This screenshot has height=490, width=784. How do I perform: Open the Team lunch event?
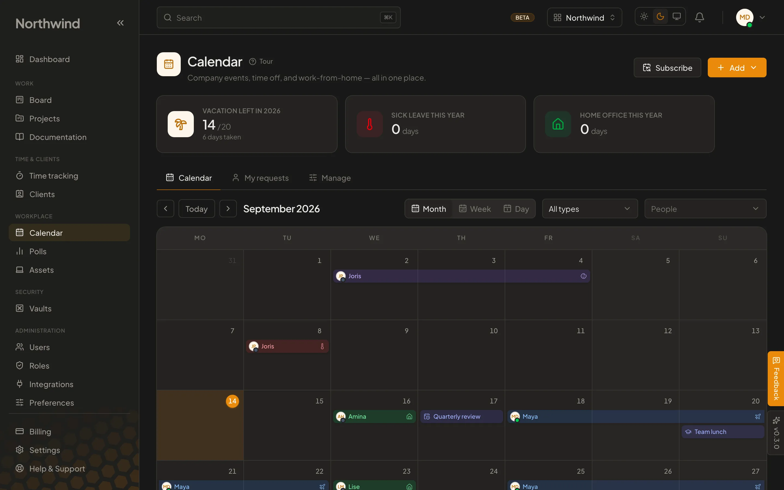(x=723, y=432)
